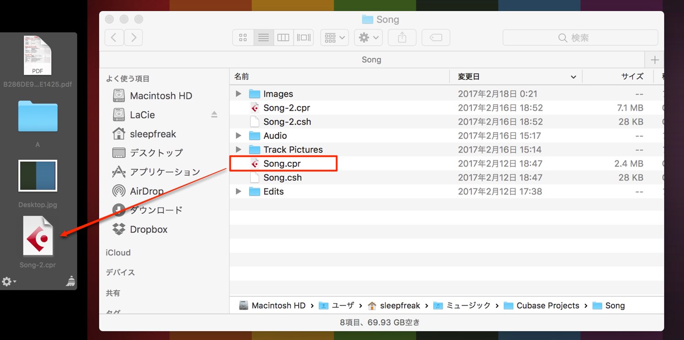This screenshot has height=340, width=684.
Task: Toggle list view mode on
Action: click(263, 37)
